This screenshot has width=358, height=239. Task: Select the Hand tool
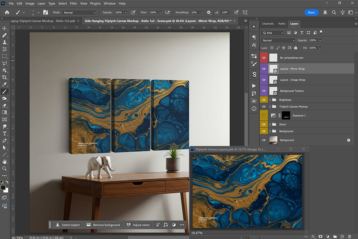coord(4,162)
